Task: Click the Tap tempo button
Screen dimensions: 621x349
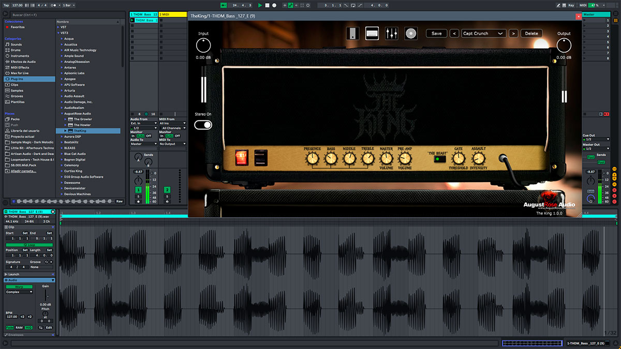Action: pos(5,5)
